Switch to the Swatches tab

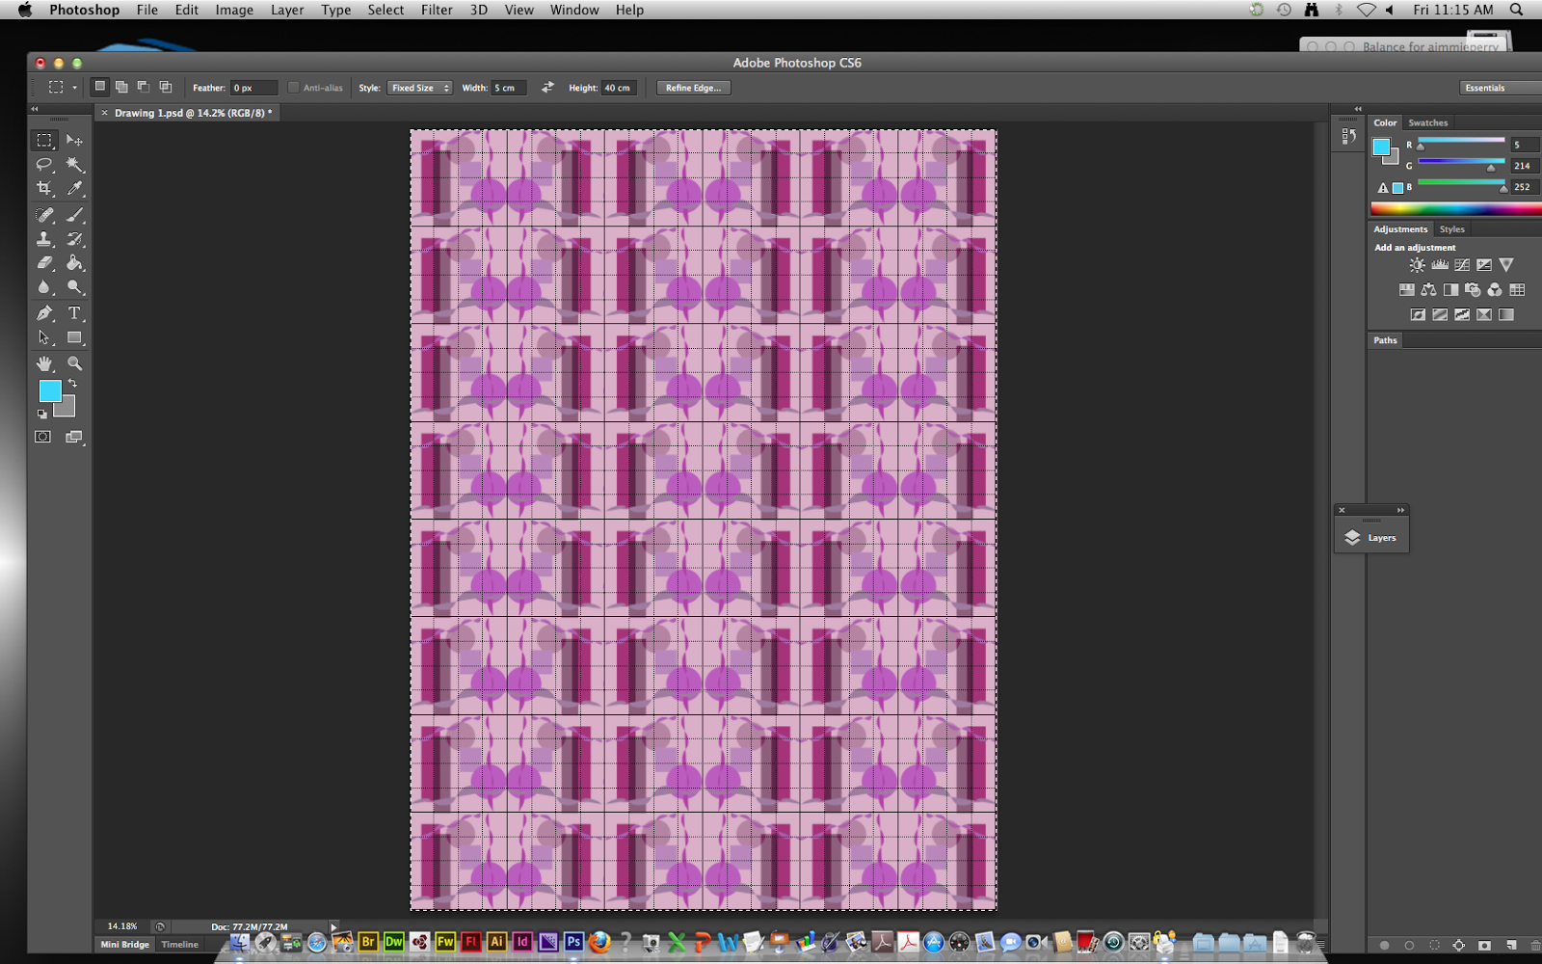click(x=1427, y=122)
